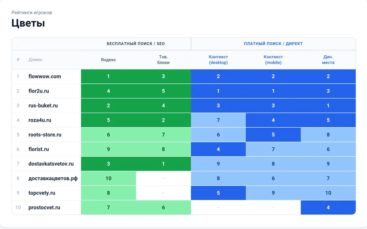Select the 'БЕСПЛАТНЫЙ ПОИСК / SEO' header
The image size is (367, 229).
(136, 44)
